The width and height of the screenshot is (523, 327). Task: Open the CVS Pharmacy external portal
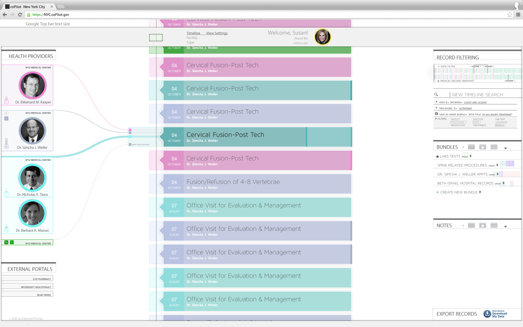27,278
